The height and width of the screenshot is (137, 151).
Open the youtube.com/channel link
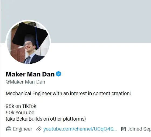(x=80, y=129)
